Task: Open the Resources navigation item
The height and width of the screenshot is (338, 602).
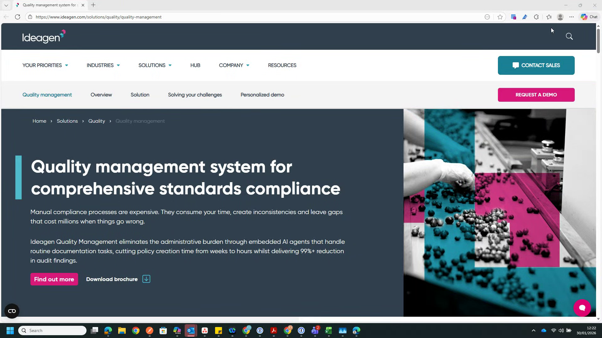Action: (282, 65)
